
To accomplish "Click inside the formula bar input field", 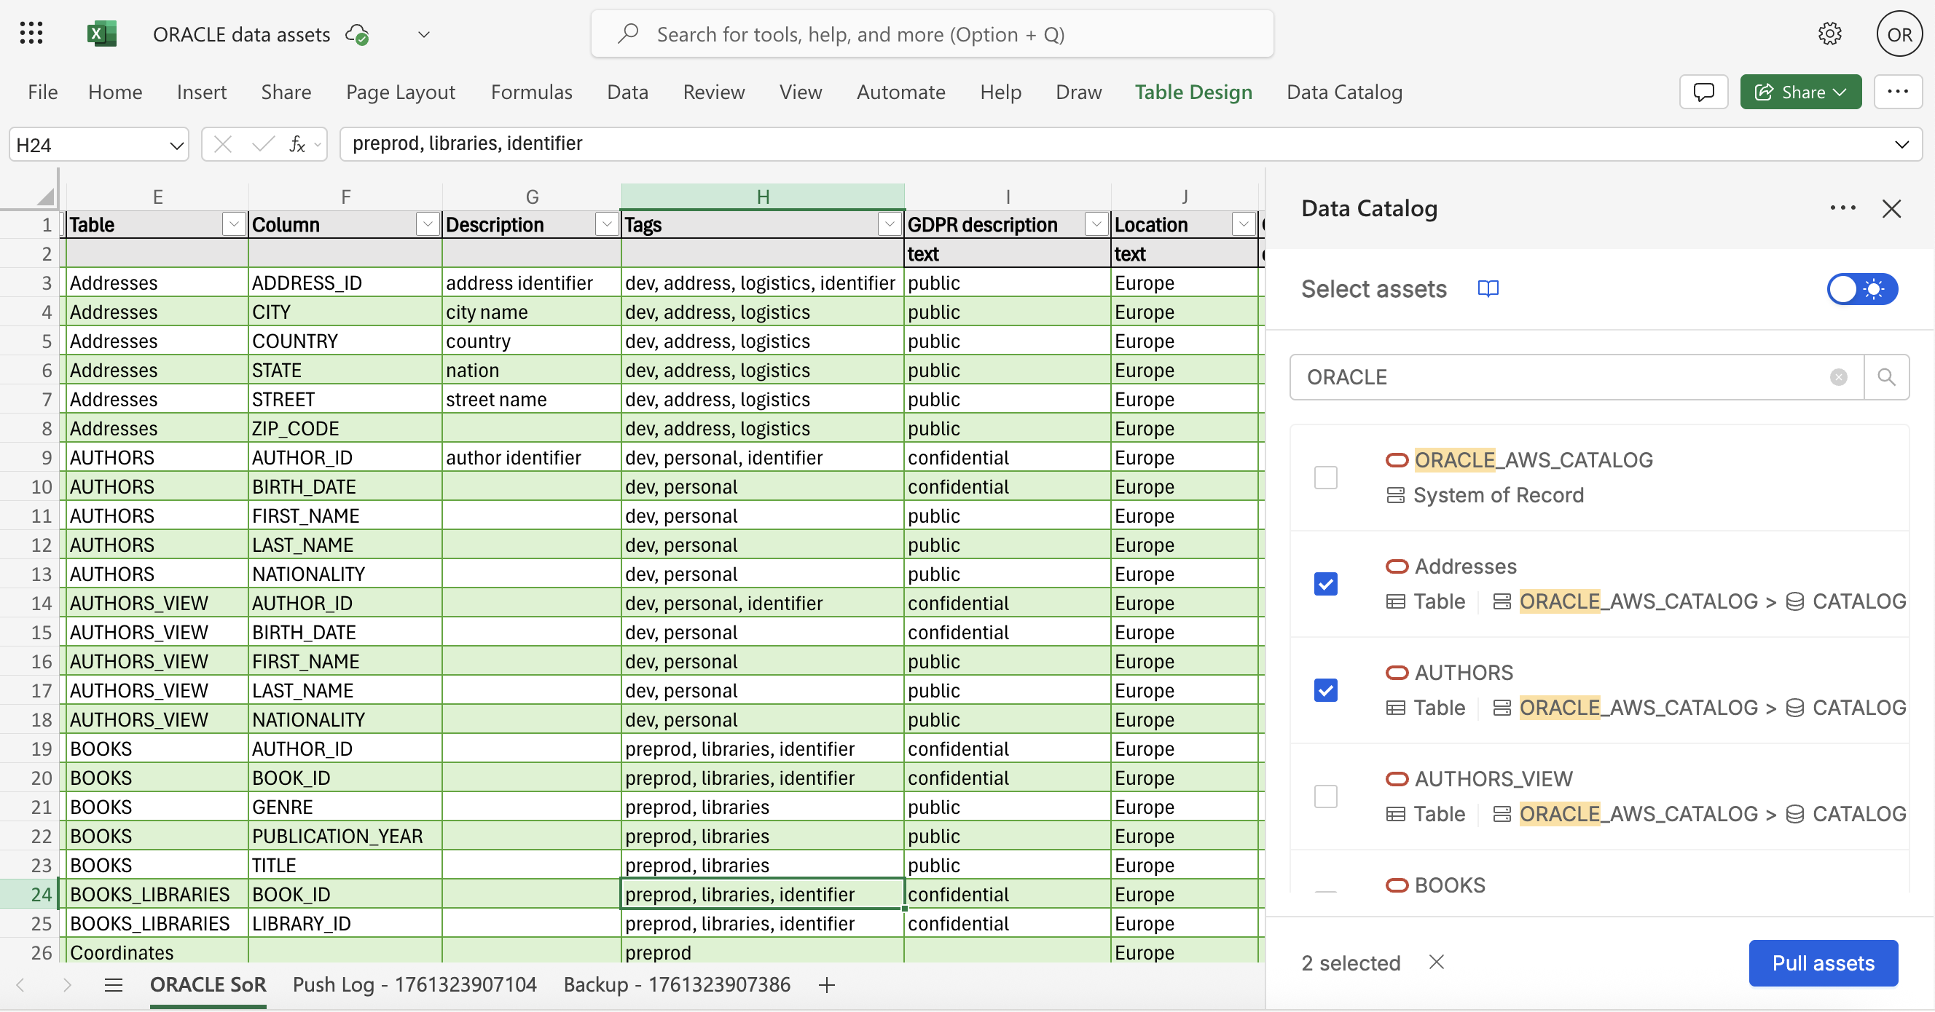I will pos(751,144).
